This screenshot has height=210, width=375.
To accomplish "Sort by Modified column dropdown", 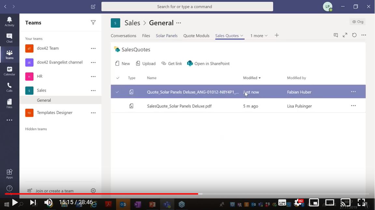I will tap(252, 78).
